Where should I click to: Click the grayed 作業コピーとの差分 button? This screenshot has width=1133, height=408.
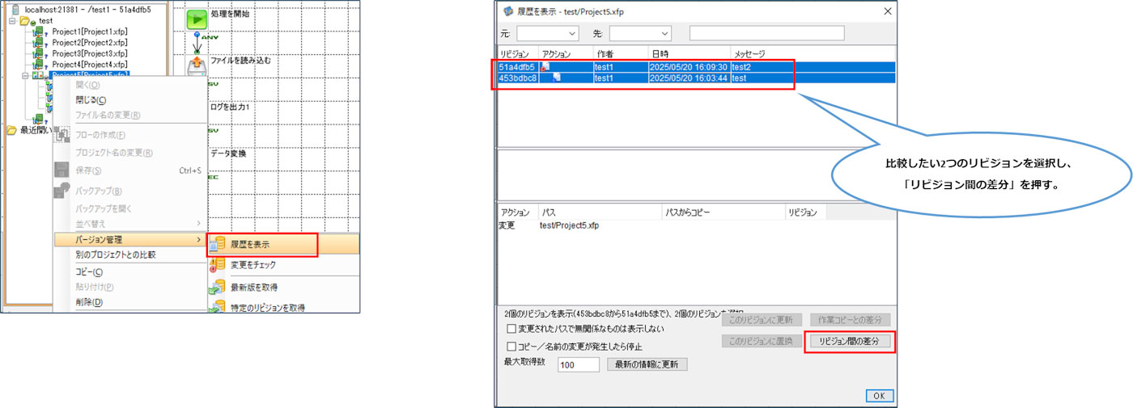pyautogui.click(x=850, y=320)
